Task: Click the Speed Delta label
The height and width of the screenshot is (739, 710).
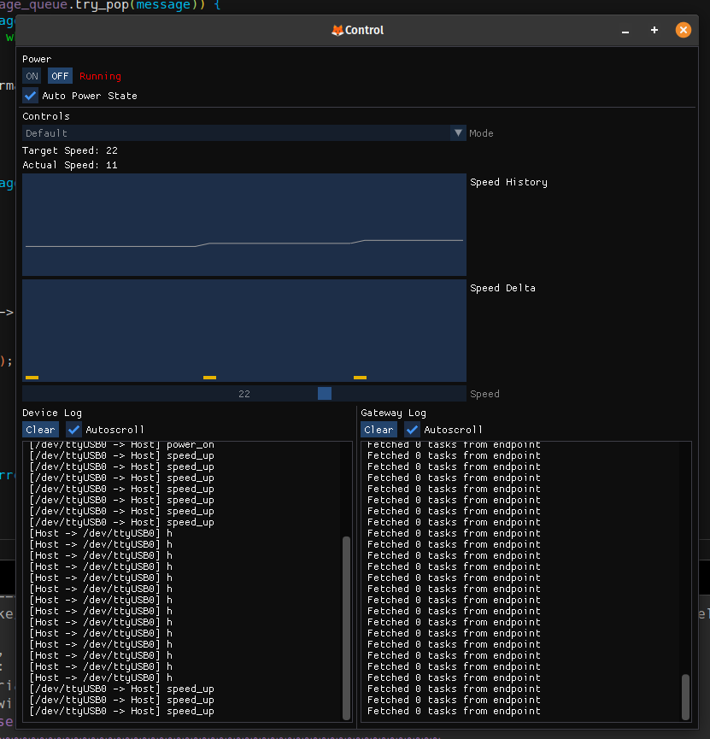Action: coord(502,288)
